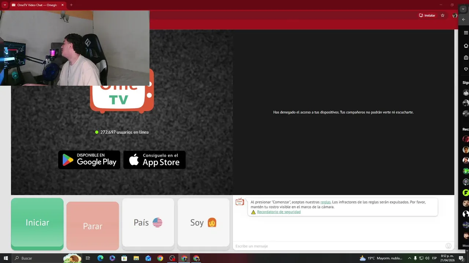Open Outlook from taskbar
The width and height of the screenshot is (469, 263).
(x=148, y=258)
